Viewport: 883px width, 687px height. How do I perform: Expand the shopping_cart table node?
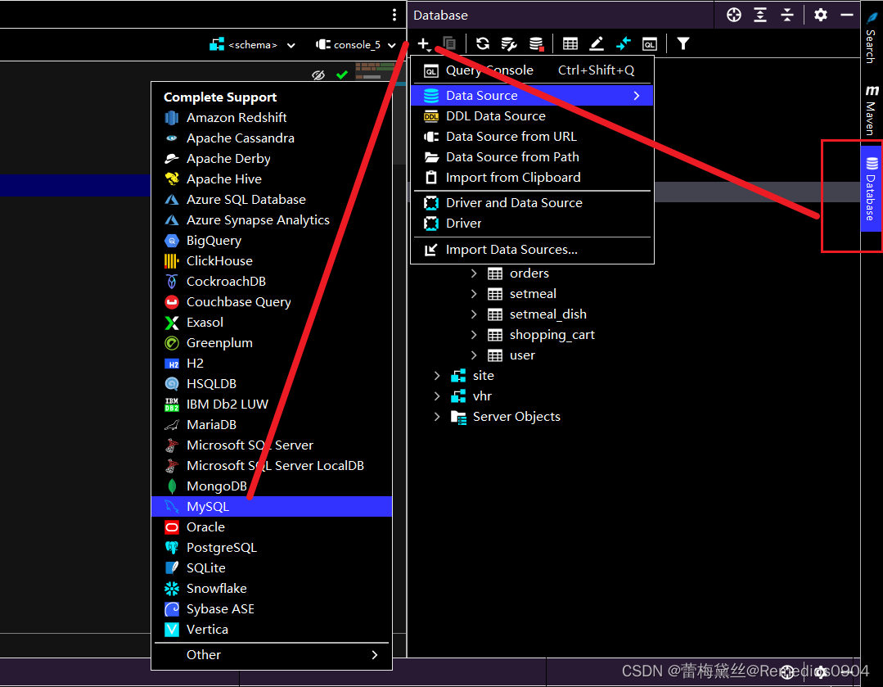click(474, 335)
